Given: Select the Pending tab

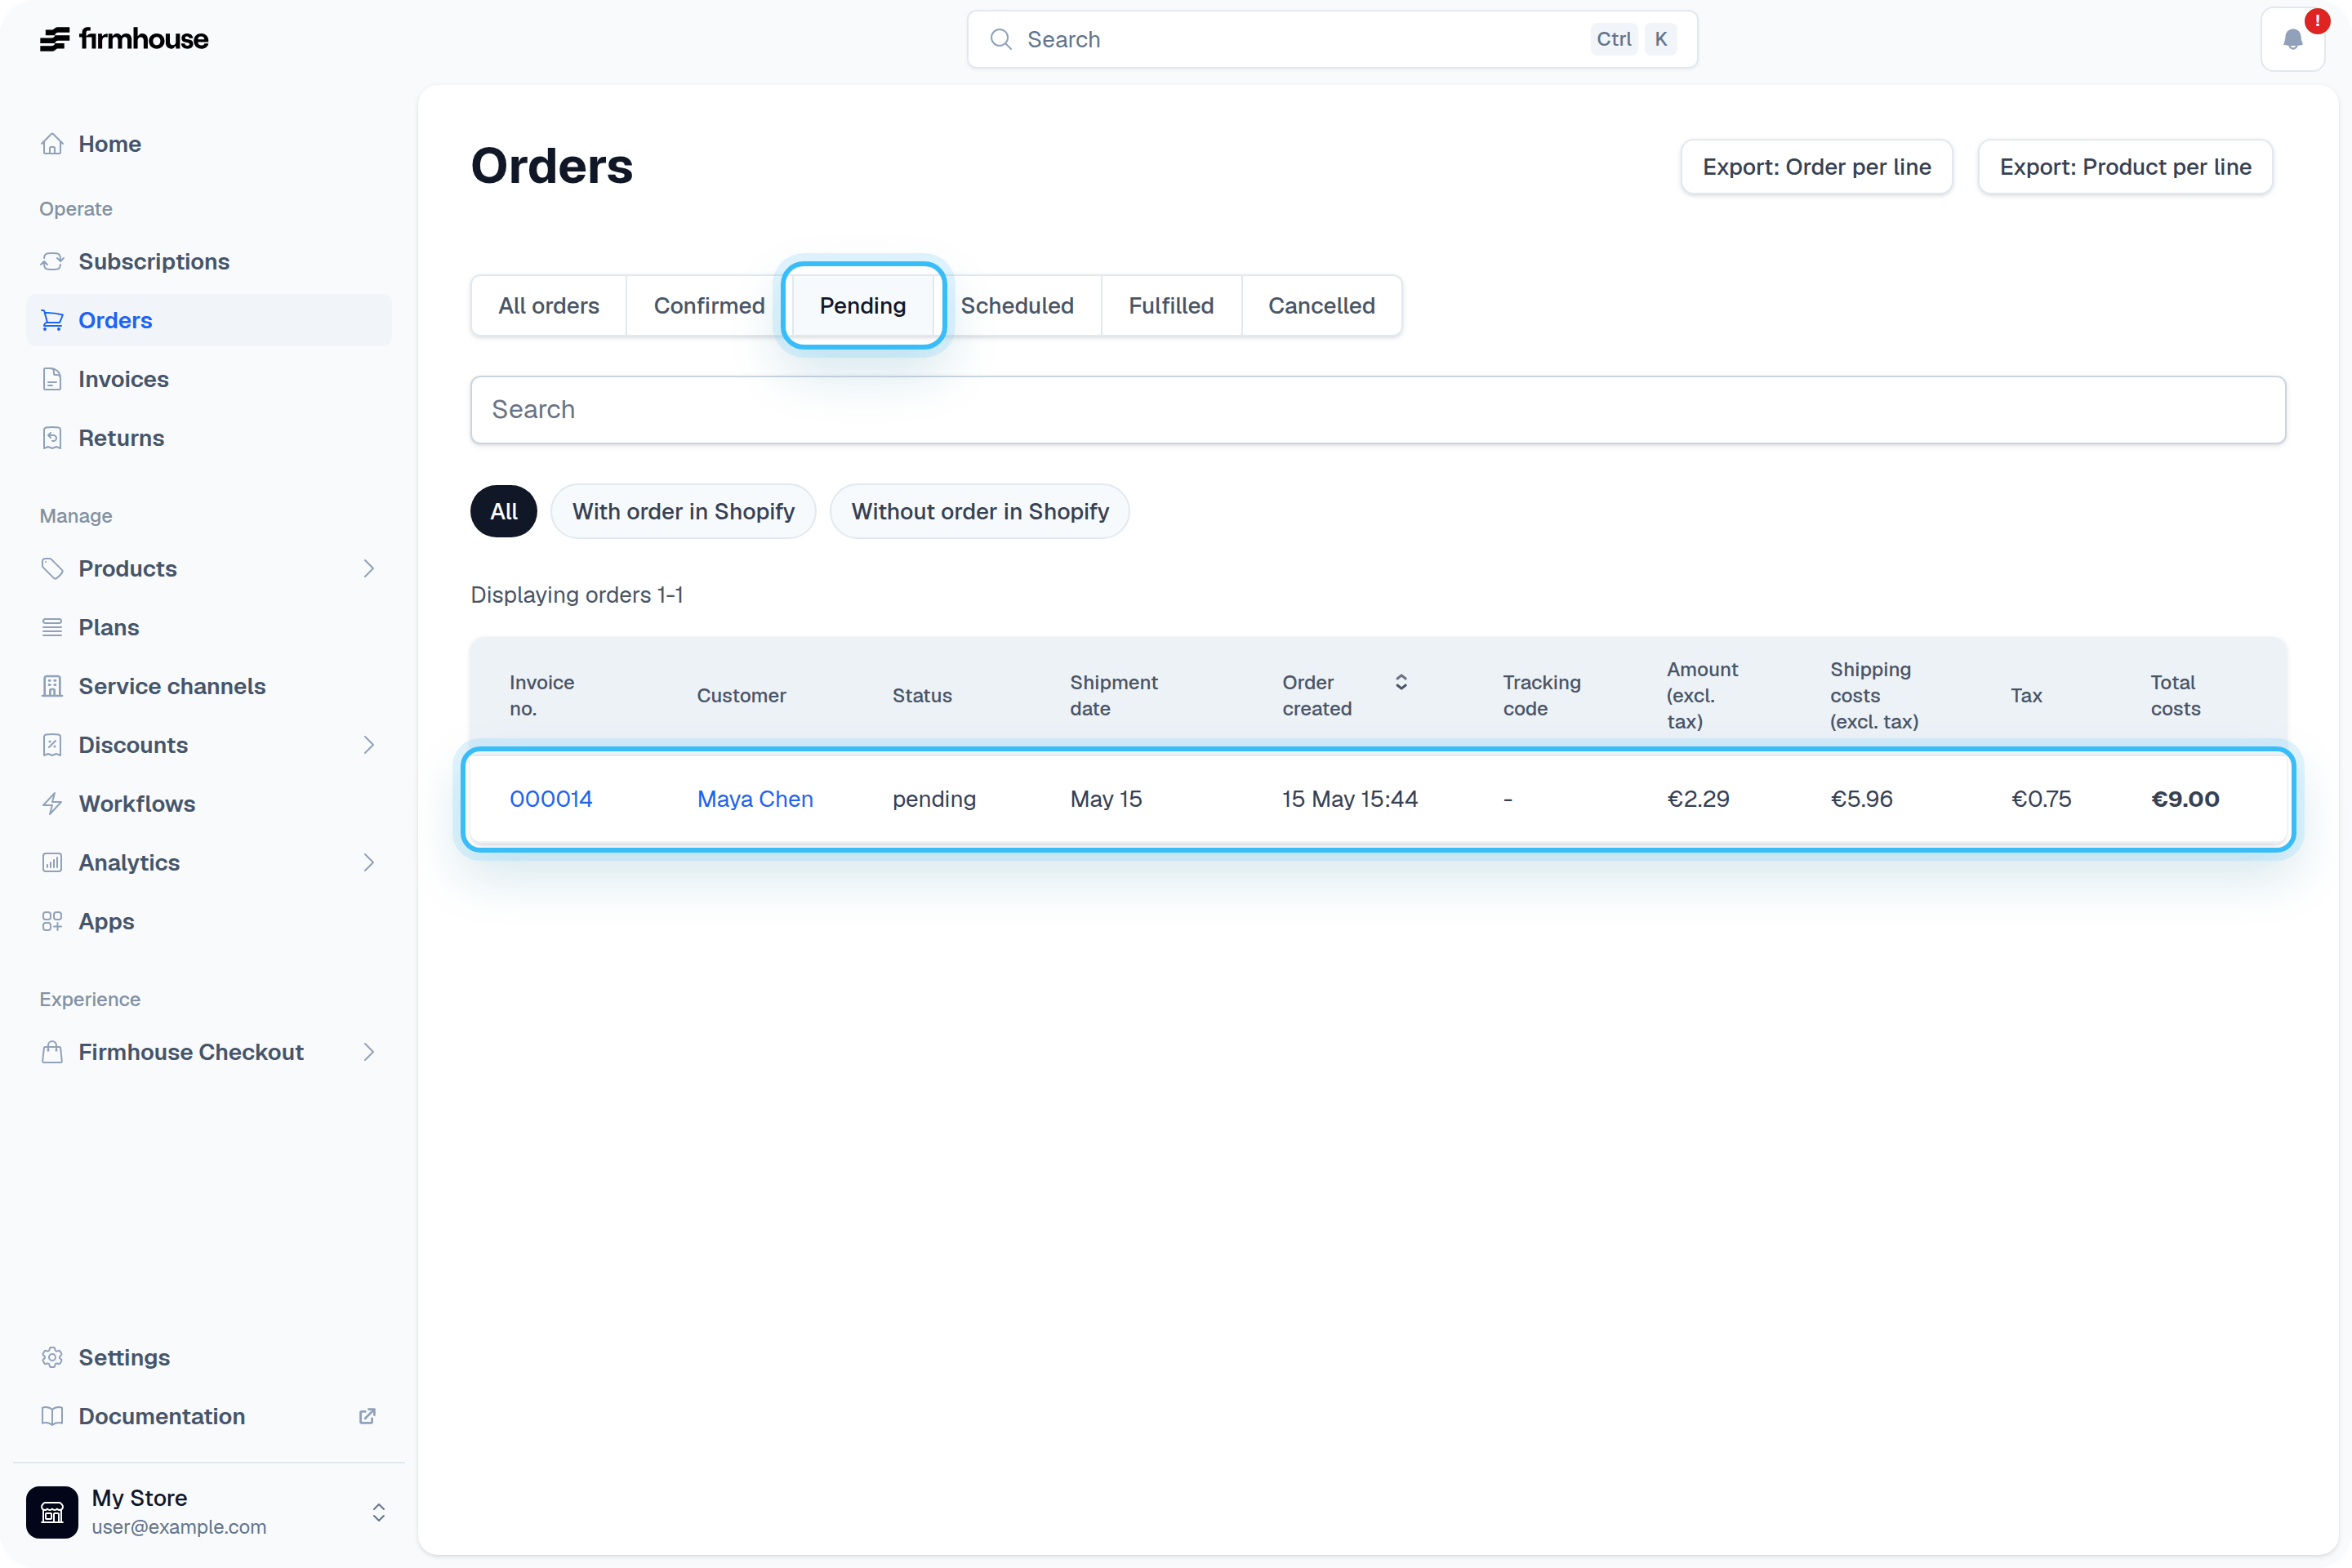Looking at the screenshot, I should 863,305.
